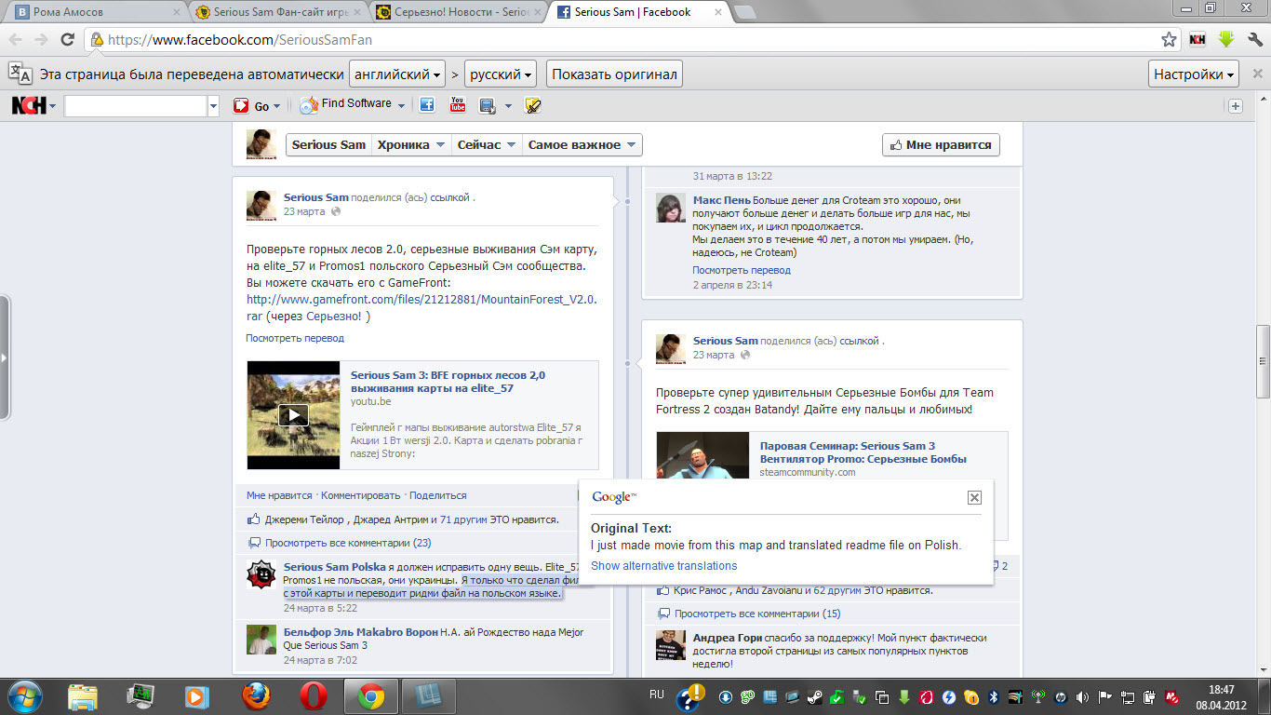
Task: Bookmark this page with the star icon
Action: point(1170,40)
